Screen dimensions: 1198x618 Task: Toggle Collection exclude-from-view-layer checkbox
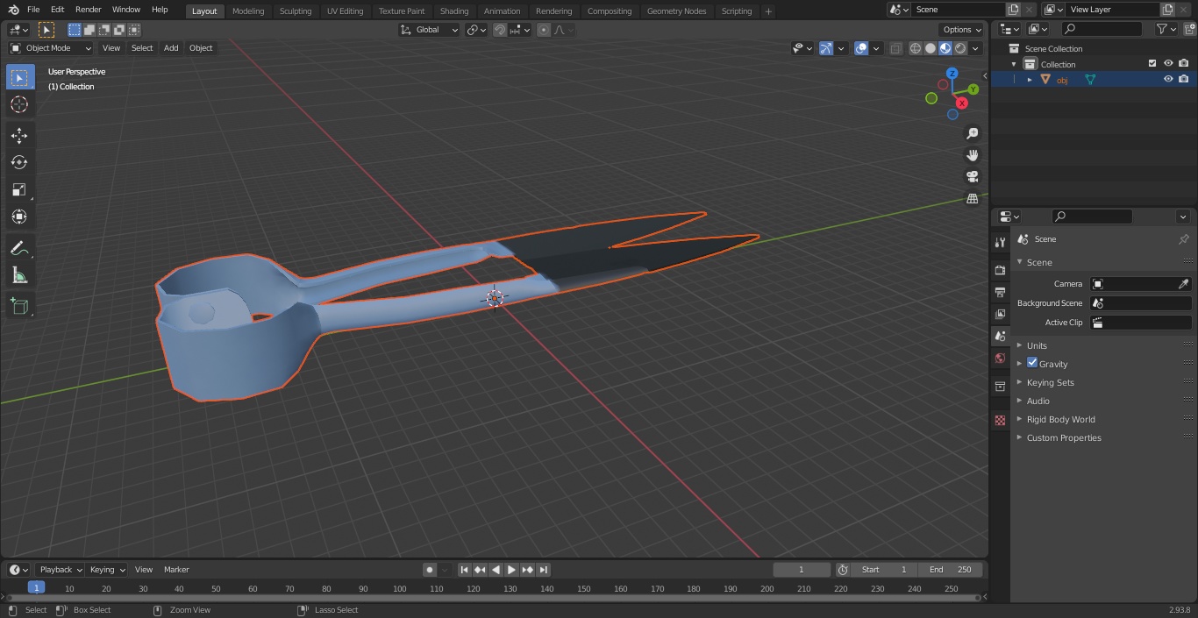point(1152,63)
